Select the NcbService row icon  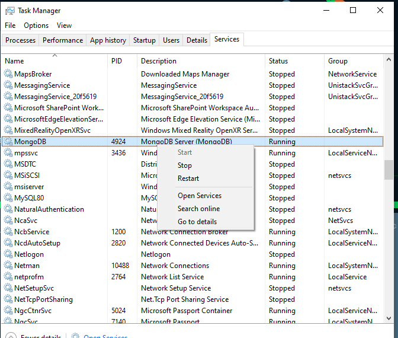[x=8, y=232]
